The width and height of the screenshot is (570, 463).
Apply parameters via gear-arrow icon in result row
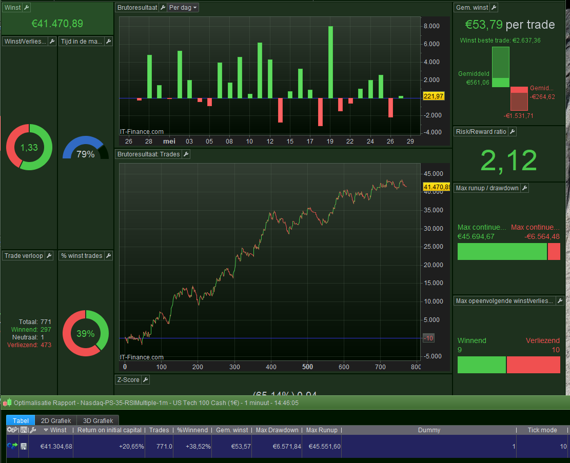pyautogui.click(x=12, y=446)
